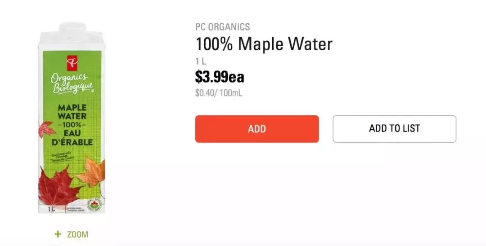The height and width of the screenshot is (246, 486).
Task: Click the large red maple leaf on carton
Action: 58,186
